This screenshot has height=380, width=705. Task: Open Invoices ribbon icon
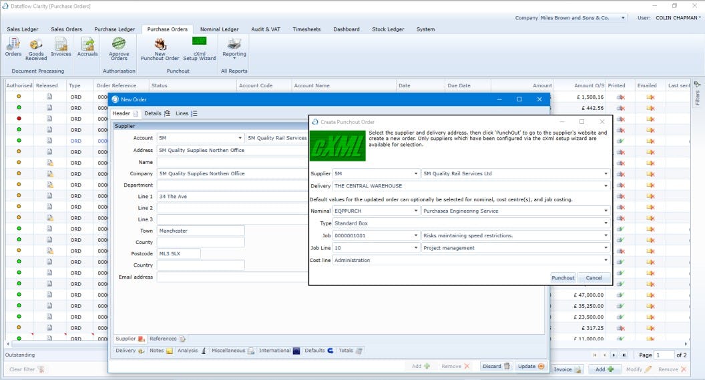coord(61,47)
